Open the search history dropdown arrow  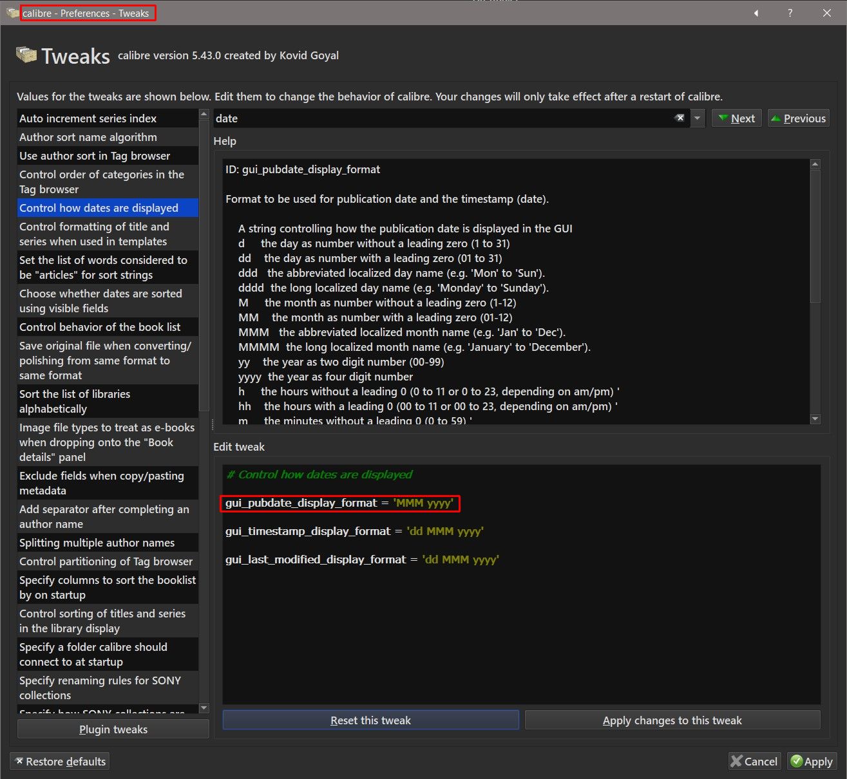pyautogui.click(x=698, y=118)
